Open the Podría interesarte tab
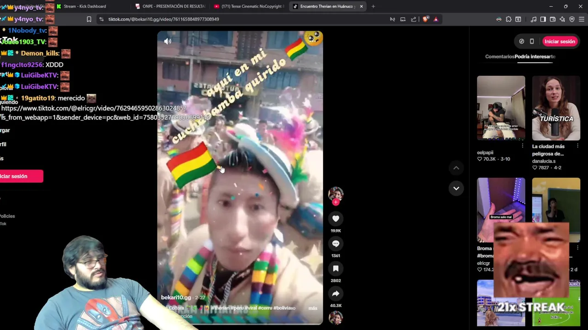 [535, 56]
